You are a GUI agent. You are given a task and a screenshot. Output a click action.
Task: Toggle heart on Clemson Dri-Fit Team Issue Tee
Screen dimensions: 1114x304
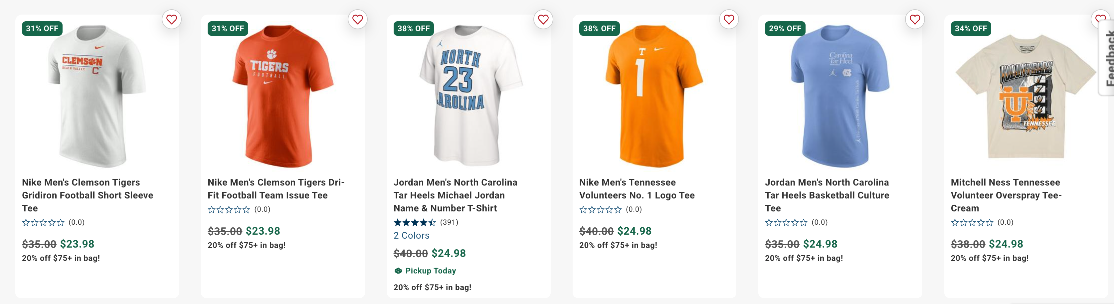pyautogui.click(x=358, y=19)
